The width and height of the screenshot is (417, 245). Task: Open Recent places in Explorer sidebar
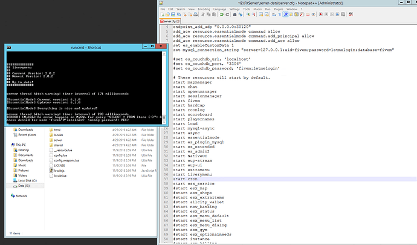[x=27, y=135]
